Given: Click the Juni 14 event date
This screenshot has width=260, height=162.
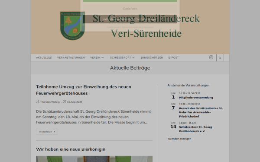Looking at the screenshot, I should (x=173, y=125).
